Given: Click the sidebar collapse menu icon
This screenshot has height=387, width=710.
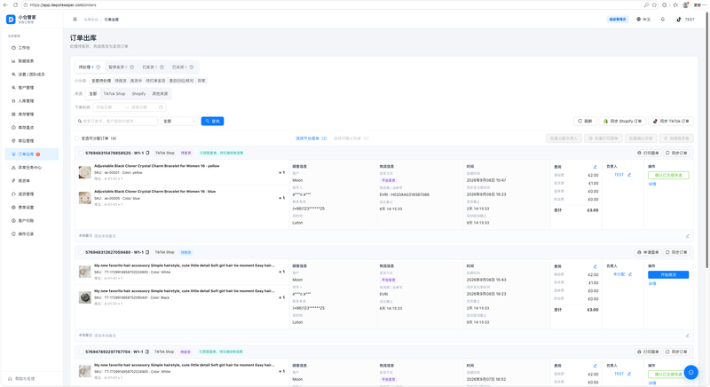Looking at the screenshot, I should pyautogui.click(x=75, y=20).
